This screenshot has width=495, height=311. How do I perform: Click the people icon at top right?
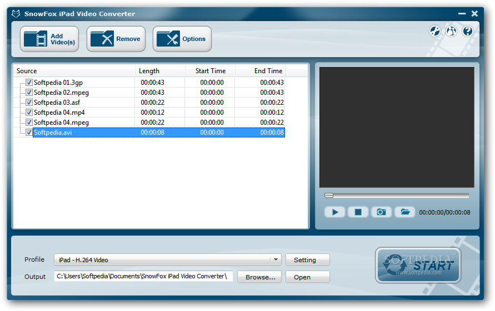(452, 31)
